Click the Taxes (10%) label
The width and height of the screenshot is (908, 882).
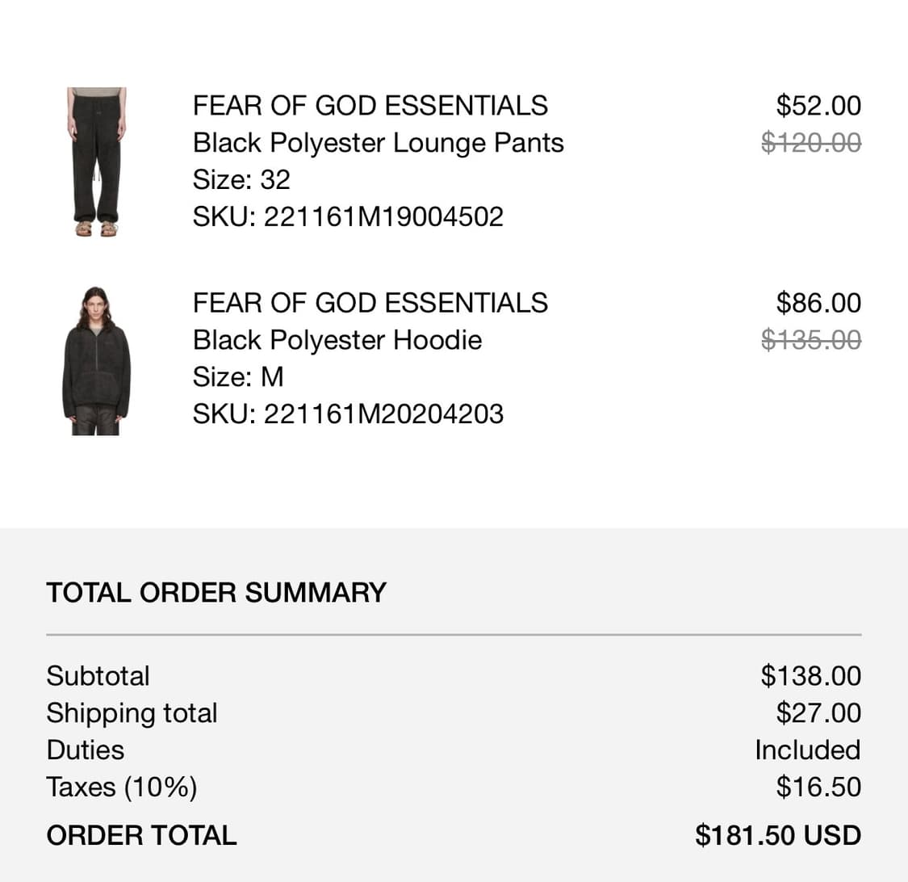pos(122,787)
